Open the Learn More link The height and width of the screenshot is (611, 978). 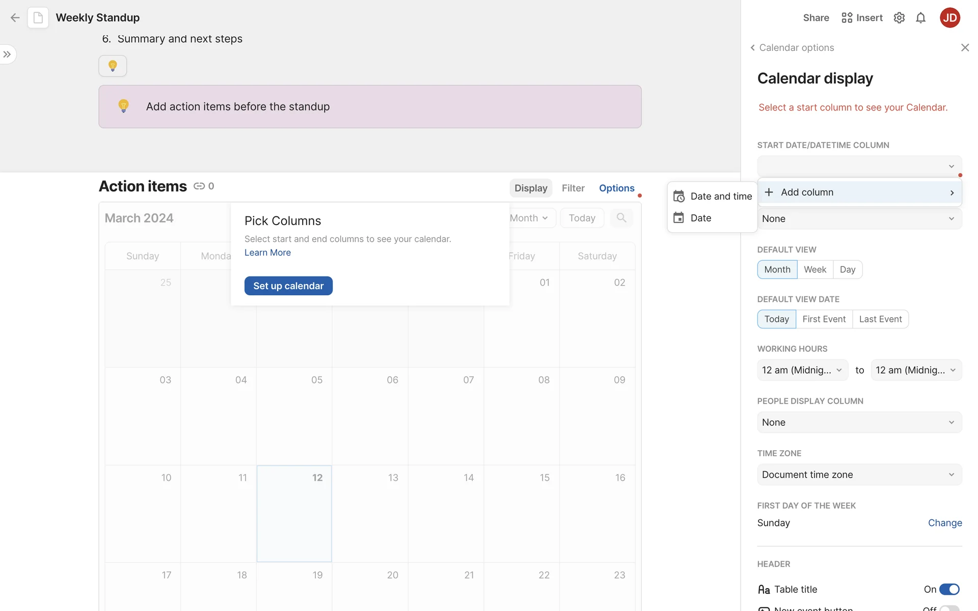click(267, 253)
